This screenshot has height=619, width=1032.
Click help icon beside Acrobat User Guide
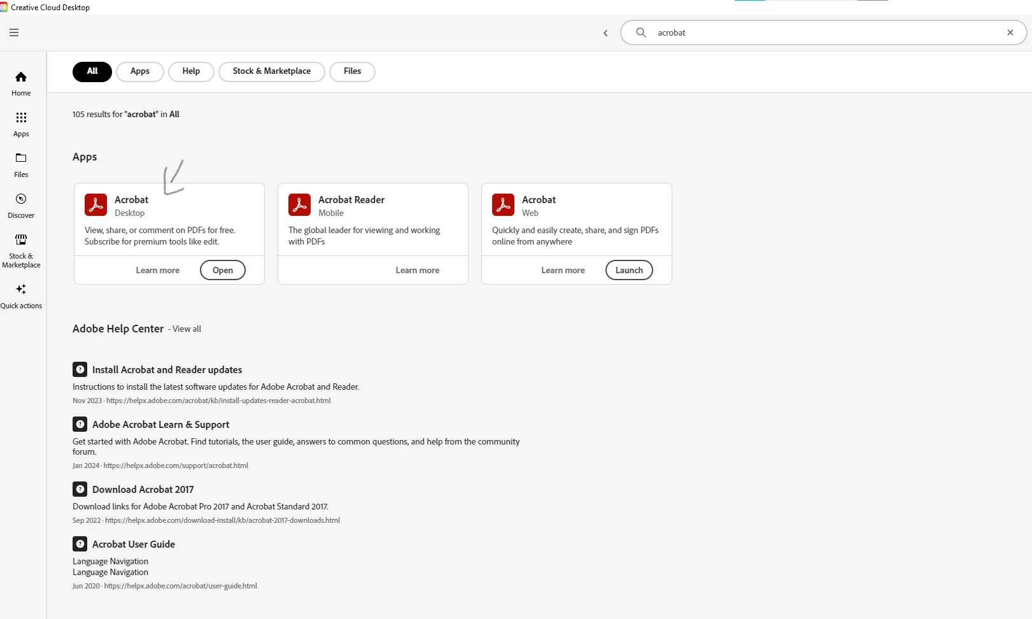click(80, 544)
